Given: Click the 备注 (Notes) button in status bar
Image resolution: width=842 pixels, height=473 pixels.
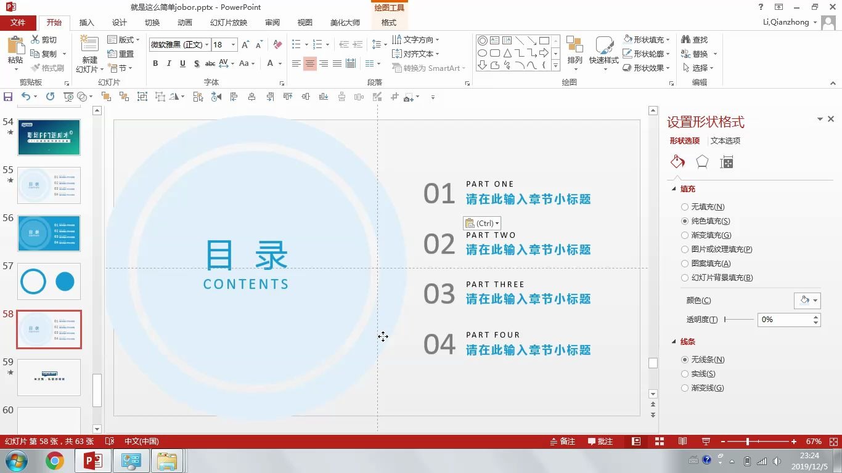Looking at the screenshot, I should tap(563, 442).
